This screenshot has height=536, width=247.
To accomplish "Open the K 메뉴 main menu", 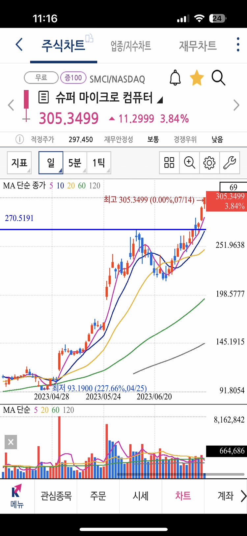I will click(17, 496).
